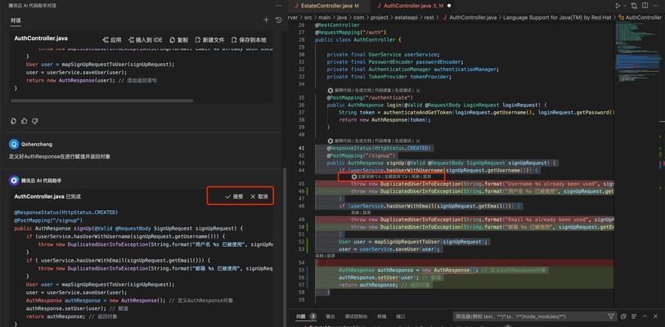Open the Language Support for Java breadcrumb
This screenshot has width=665, height=327.
click(557, 18)
